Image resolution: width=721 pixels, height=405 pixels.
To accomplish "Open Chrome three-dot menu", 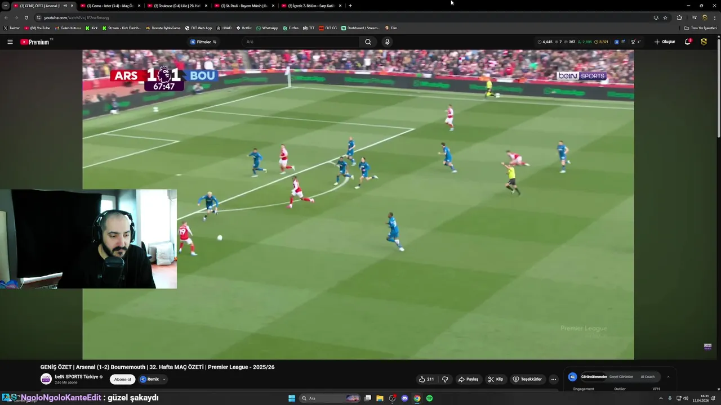I will tap(714, 17).
